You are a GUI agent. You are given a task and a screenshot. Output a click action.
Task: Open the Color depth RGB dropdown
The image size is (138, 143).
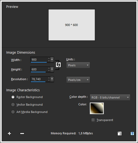click(x=110, y=97)
